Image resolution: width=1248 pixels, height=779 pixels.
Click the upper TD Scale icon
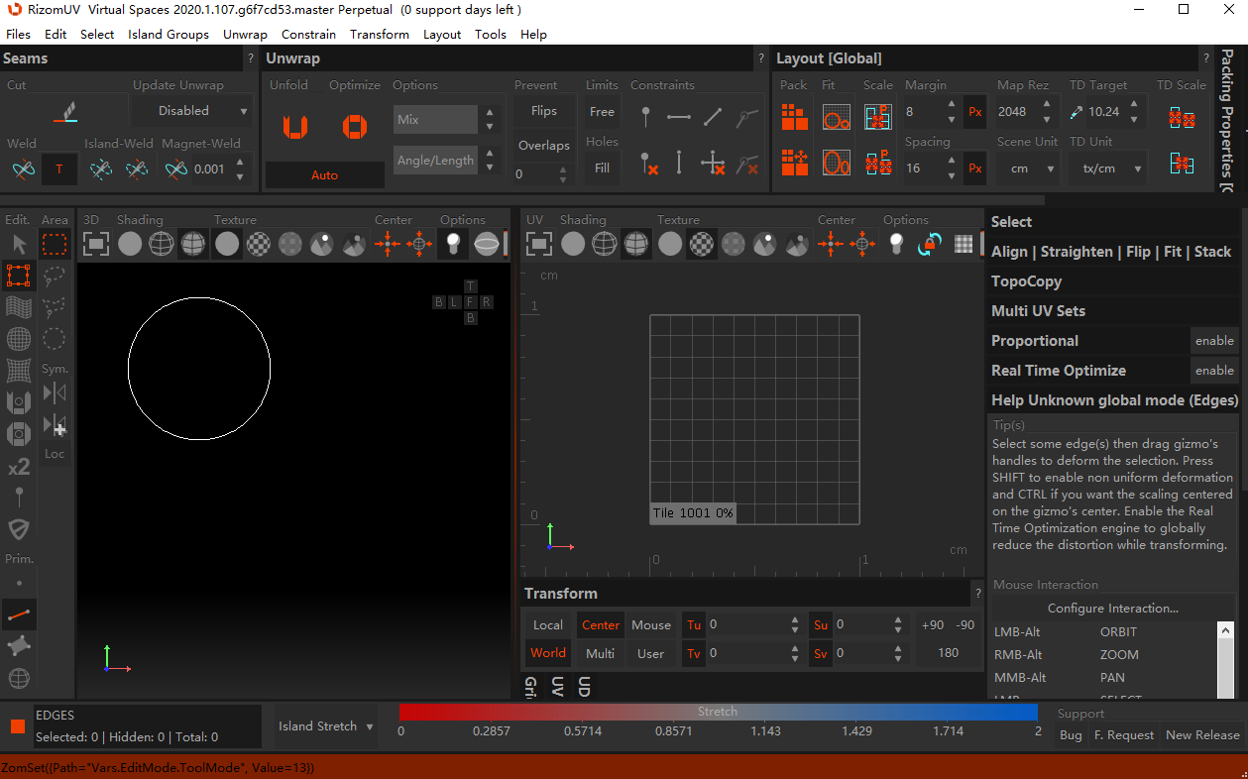click(x=1181, y=117)
